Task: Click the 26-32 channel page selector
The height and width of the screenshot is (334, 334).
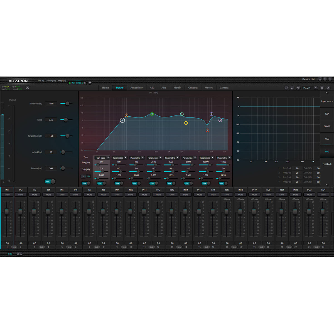Action: point(19,253)
